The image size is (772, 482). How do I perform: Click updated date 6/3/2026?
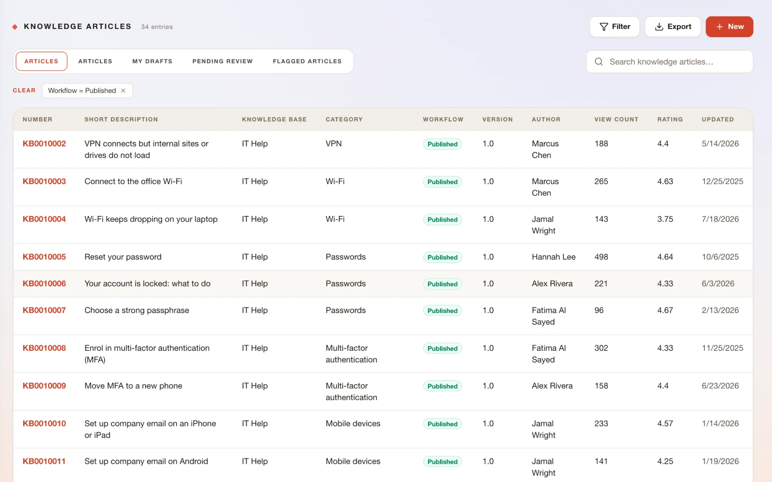(x=718, y=283)
